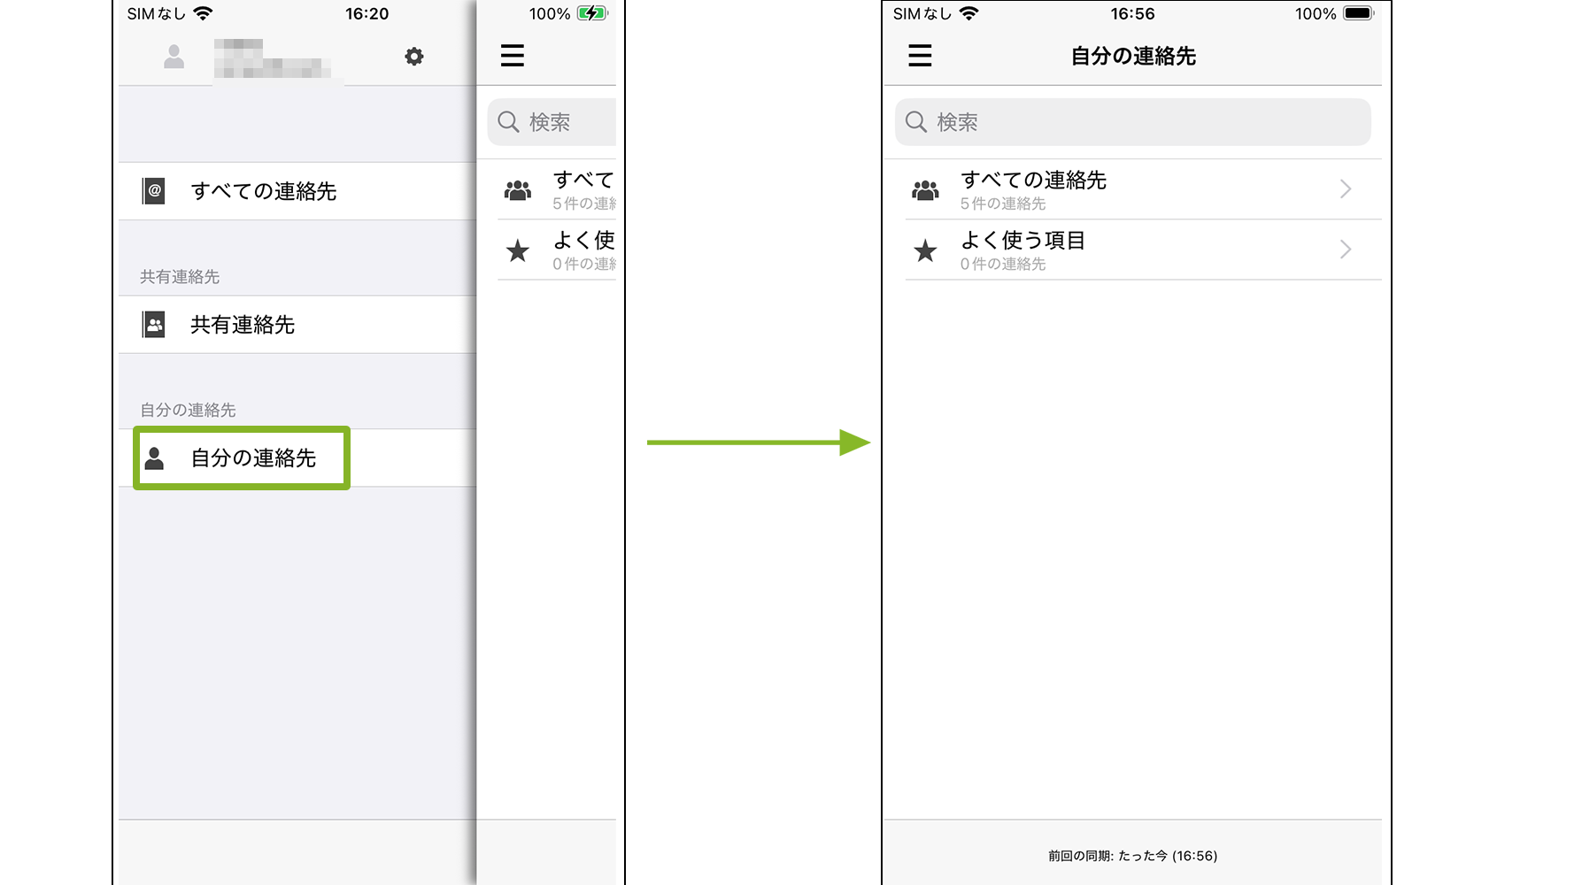The height and width of the screenshot is (885, 1574).
Task: Tap the blurred username in the side menu
Action: 273,58
